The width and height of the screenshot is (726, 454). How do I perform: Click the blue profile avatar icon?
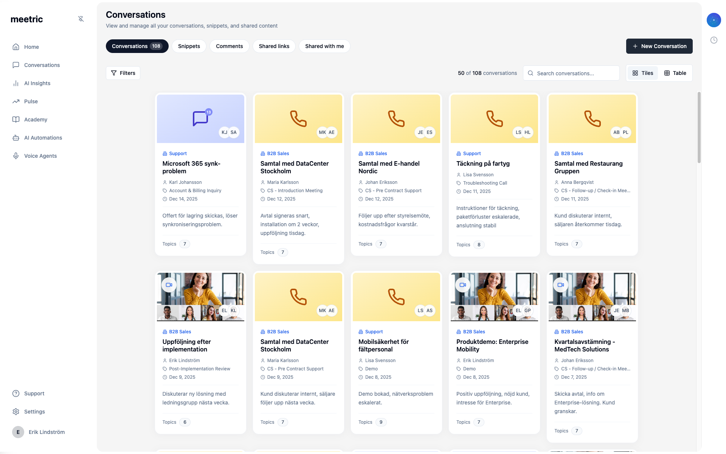(x=714, y=20)
